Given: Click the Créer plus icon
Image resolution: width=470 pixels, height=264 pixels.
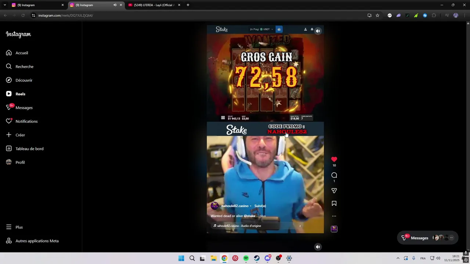Looking at the screenshot, I should 9,135.
